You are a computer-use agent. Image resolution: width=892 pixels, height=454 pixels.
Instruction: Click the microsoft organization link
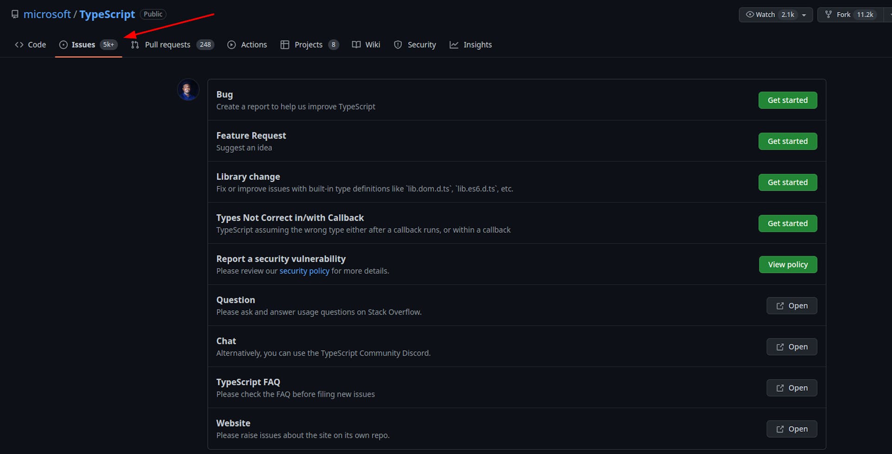[47, 14]
